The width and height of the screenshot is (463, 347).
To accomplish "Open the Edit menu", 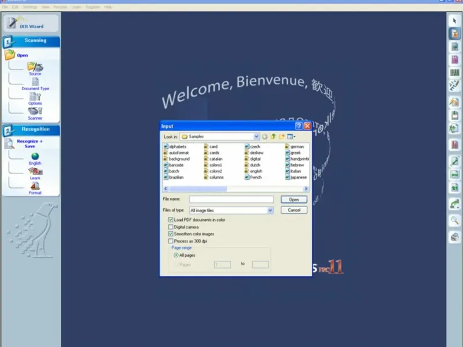I will [15, 7].
